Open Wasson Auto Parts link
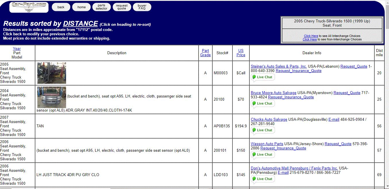This screenshot has height=189, width=389. (x=267, y=144)
